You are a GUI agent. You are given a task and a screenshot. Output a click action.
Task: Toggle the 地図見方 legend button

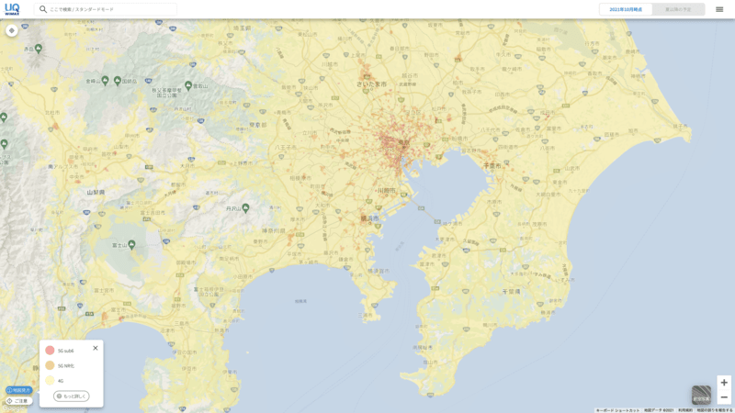[x=19, y=390]
